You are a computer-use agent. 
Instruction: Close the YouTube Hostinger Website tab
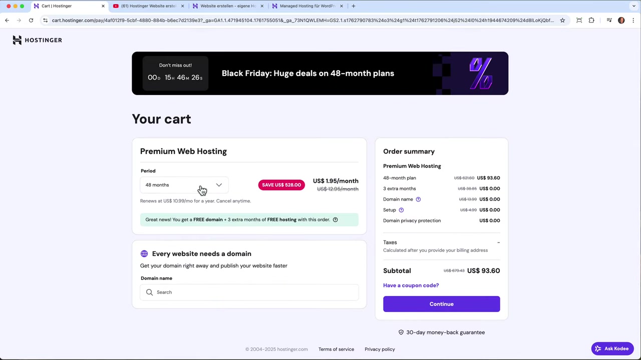182,6
